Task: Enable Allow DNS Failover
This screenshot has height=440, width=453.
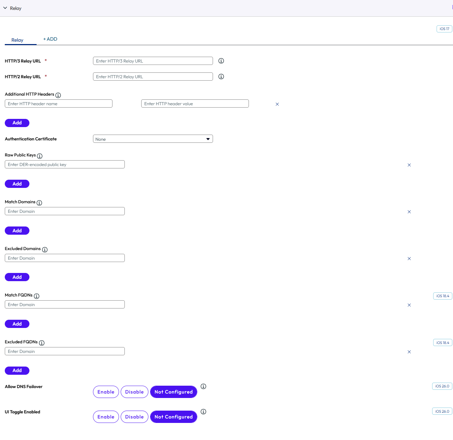Action: pos(106,392)
